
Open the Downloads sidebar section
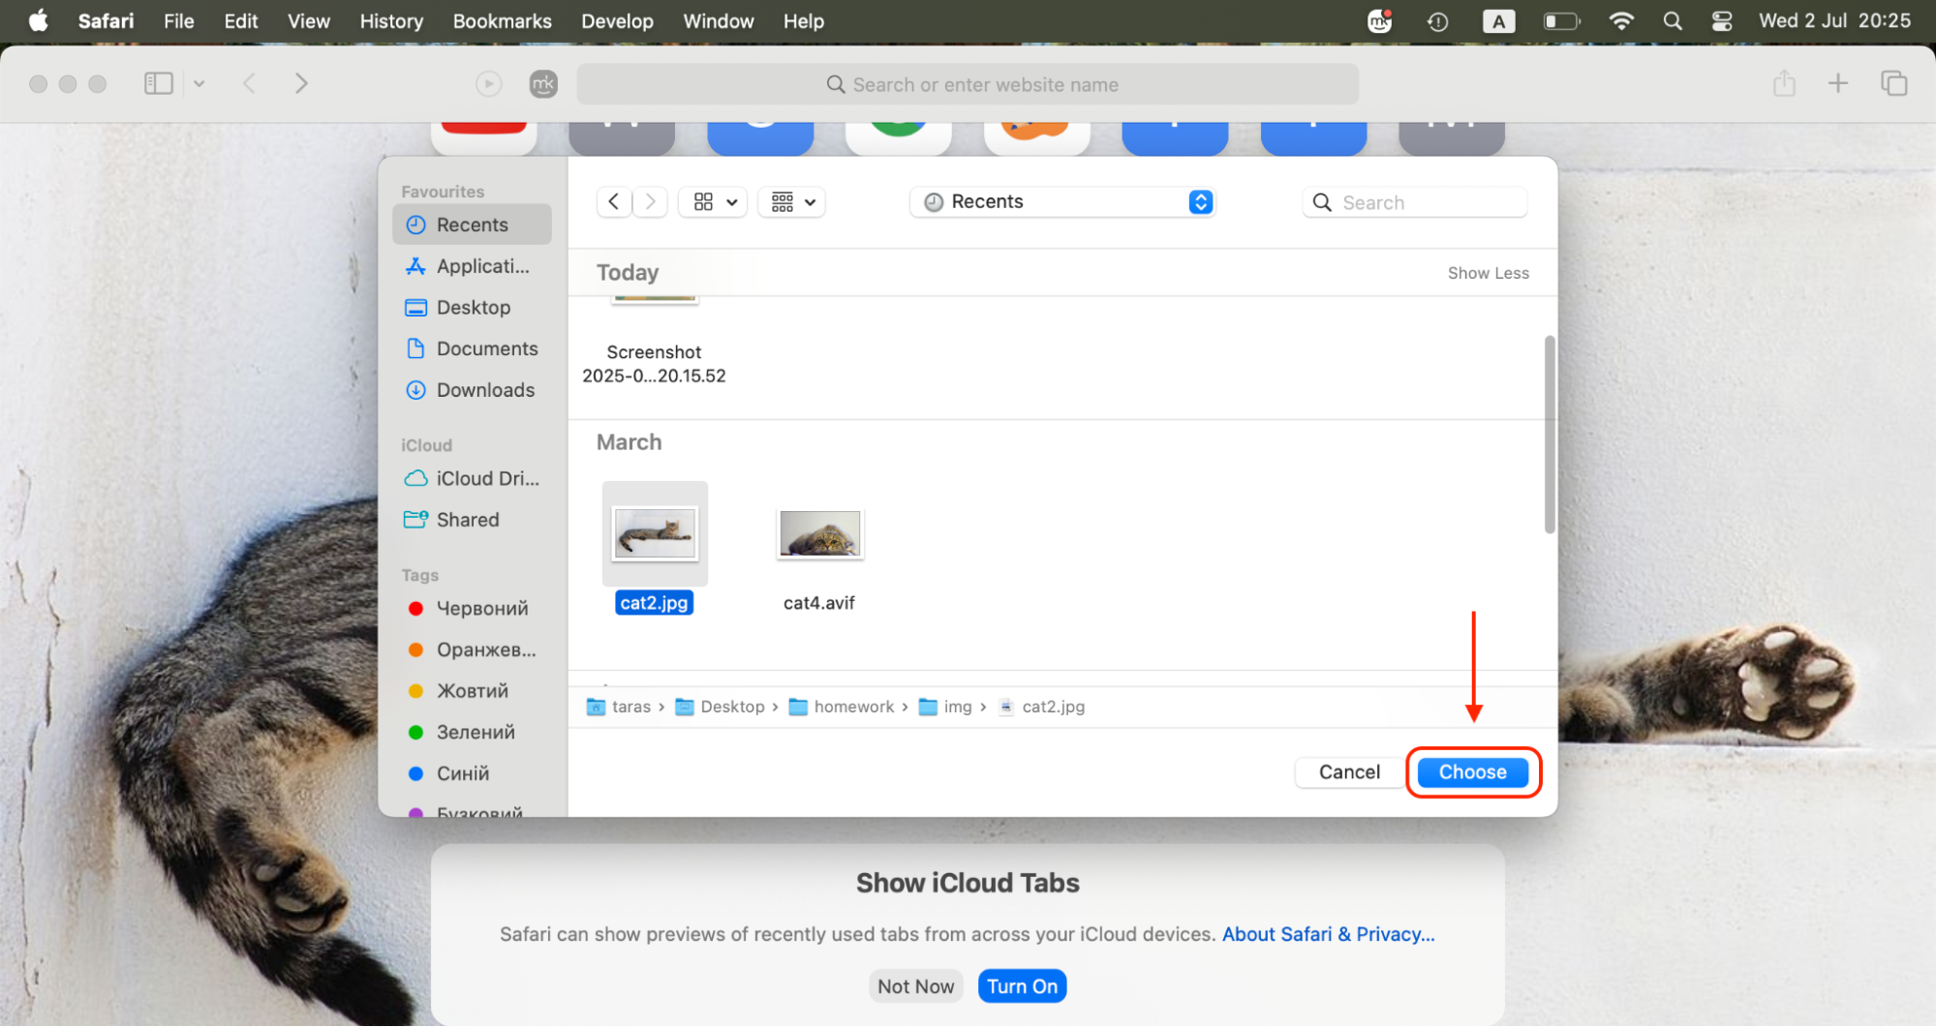[485, 389]
